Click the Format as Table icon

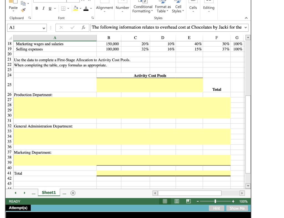[x=163, y=7]
